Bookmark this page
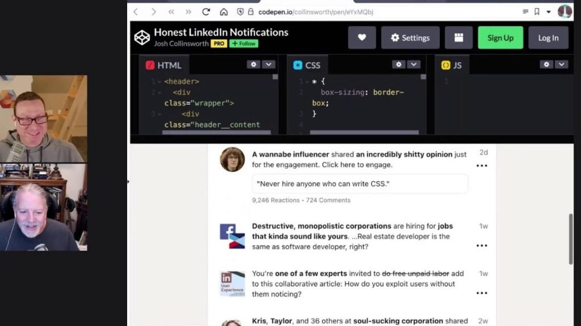 537,12
